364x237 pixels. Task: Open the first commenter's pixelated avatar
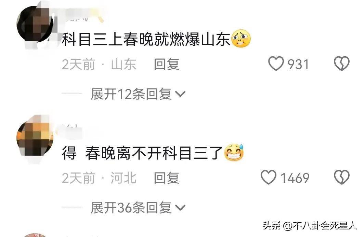tap(35, 24)
